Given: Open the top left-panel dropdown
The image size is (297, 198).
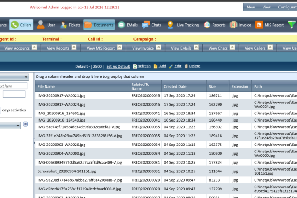Looking at the screenshot, I should point(14,77).
